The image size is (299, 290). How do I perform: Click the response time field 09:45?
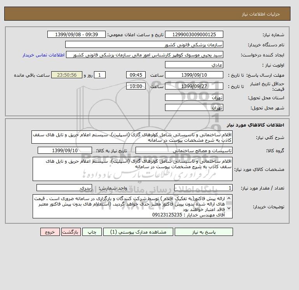tap(136, 75)
